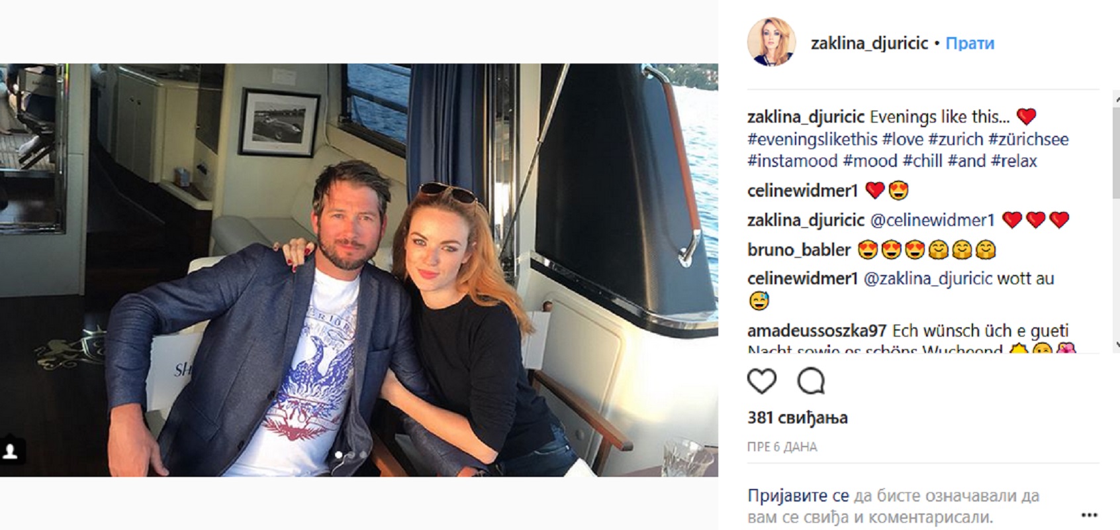This screenshot has width=1120, height=530.
Task: Open the #zürichsee hashtag
Action: click(x=1029, y=139)
